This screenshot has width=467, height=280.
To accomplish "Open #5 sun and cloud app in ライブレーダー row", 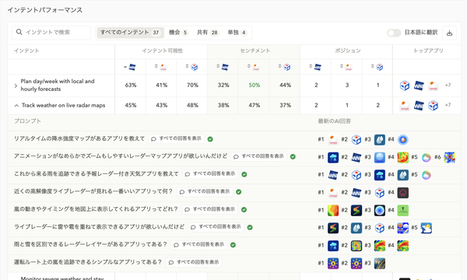I will [427, 228].
